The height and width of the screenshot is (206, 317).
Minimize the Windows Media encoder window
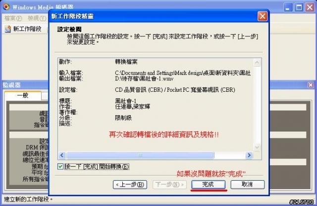pos(288,7)
